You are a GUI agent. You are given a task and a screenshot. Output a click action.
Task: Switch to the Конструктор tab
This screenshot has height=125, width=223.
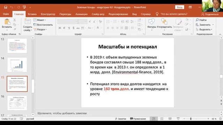point(48,14)
